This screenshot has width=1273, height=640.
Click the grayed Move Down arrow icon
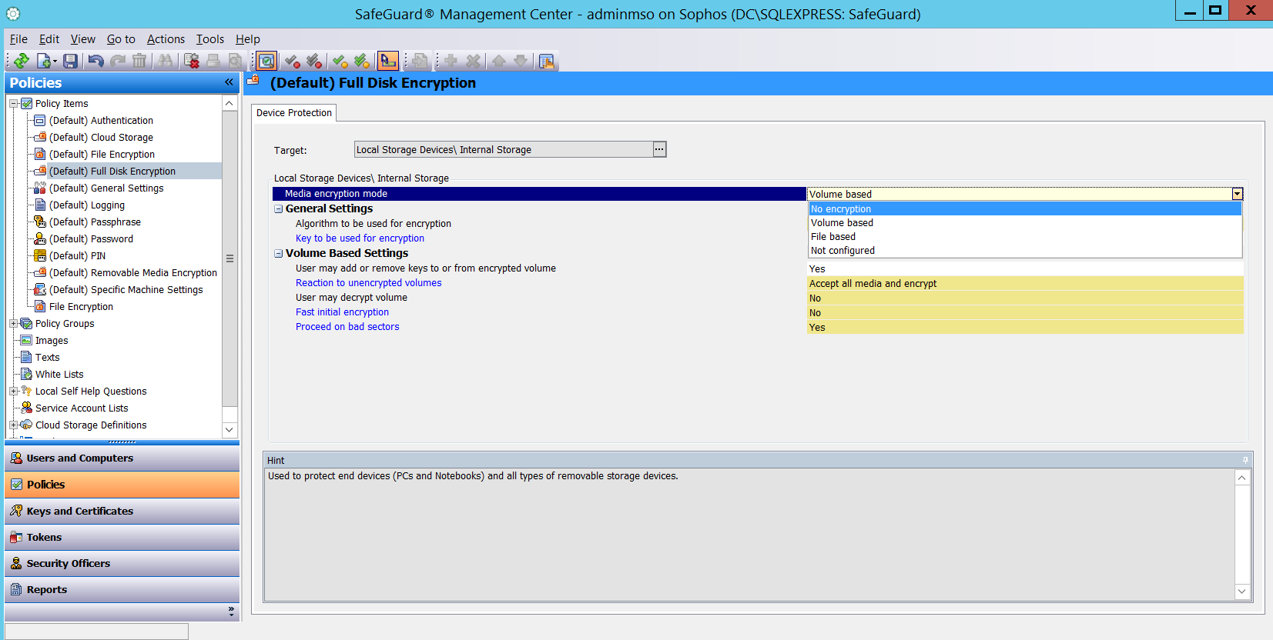(x=521, y=61)
